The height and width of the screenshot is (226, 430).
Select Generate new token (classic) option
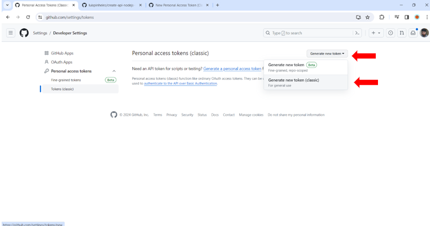pyautogui.click(x=305, y=82)
